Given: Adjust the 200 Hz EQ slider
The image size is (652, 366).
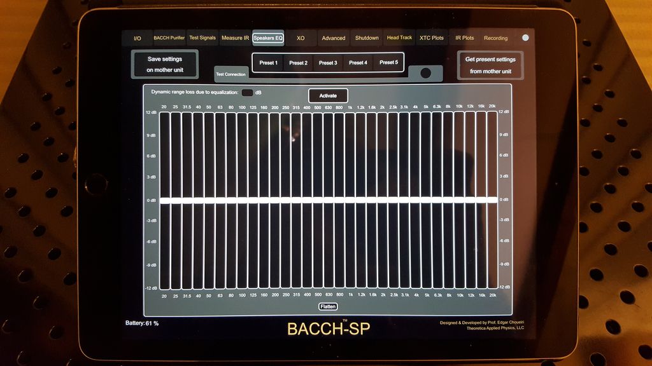Looking at the screenshot, I should (x=274, y=200).
